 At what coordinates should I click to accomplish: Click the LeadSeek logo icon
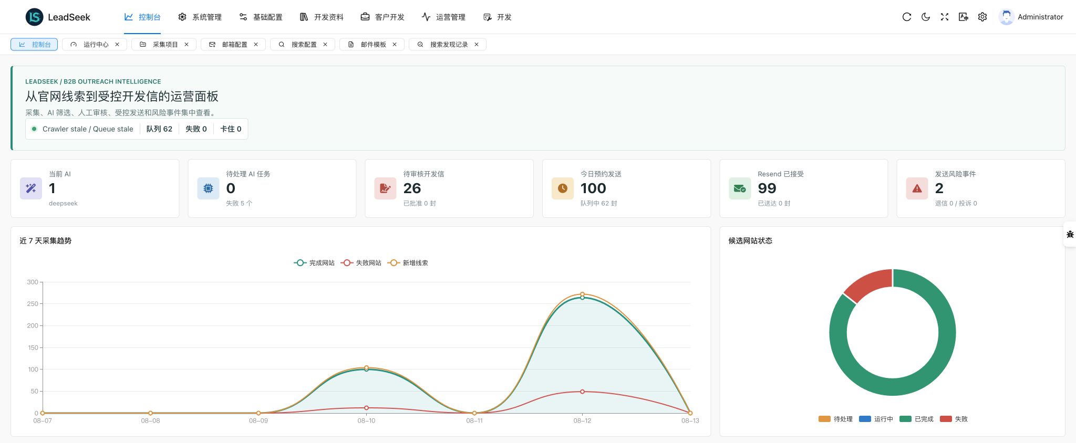point(35,17)
